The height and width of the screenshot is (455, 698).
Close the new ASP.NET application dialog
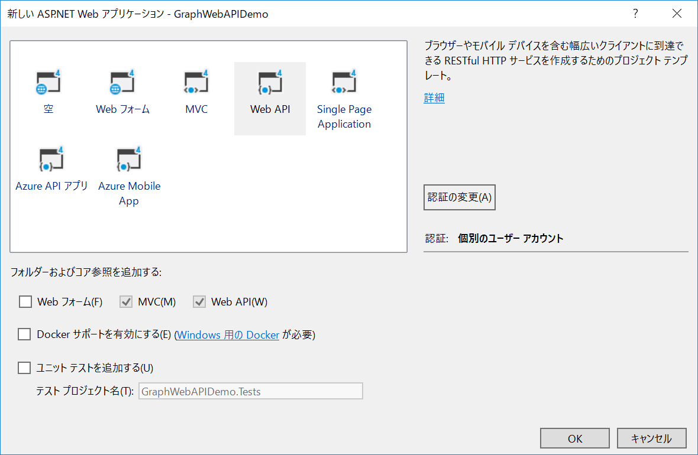(677, 13)
